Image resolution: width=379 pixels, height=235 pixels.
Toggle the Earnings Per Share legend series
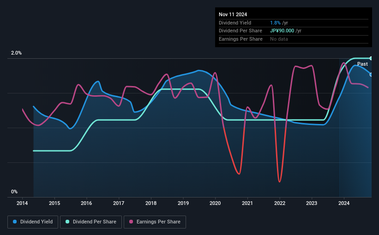point(155,222)
